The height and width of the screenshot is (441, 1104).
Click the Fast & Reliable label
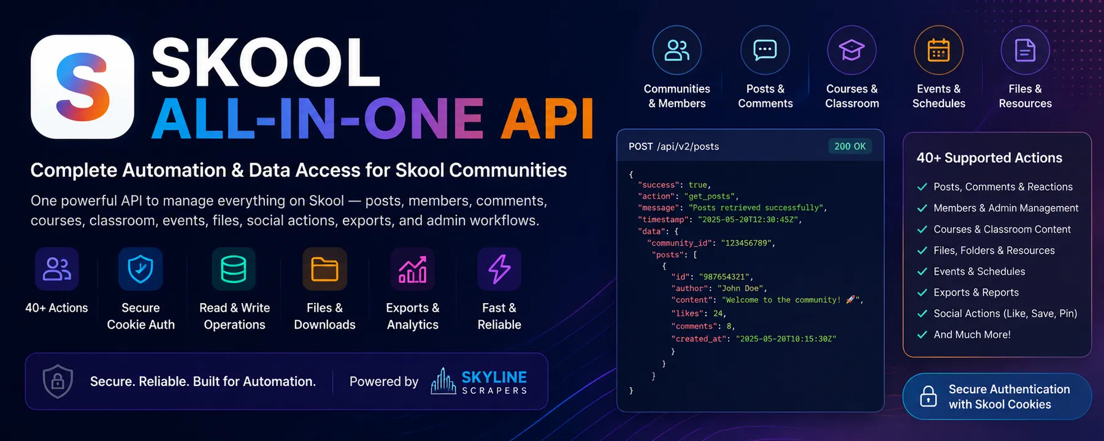tap(499, 316)
